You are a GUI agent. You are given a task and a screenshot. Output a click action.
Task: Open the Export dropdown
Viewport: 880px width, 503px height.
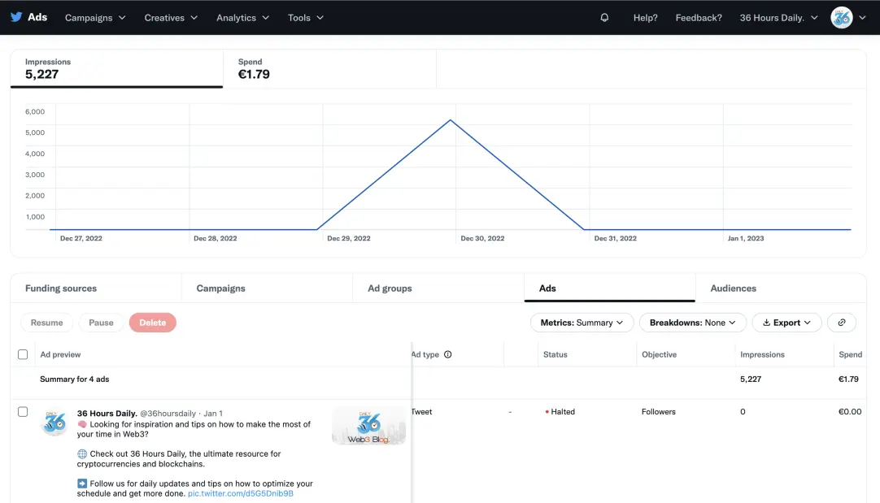coord(786,323)
